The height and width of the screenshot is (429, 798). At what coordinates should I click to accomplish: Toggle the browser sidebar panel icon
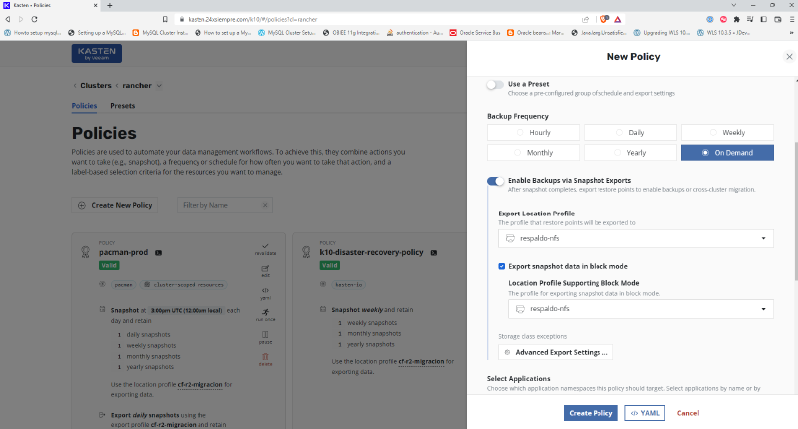coord(764,19)
